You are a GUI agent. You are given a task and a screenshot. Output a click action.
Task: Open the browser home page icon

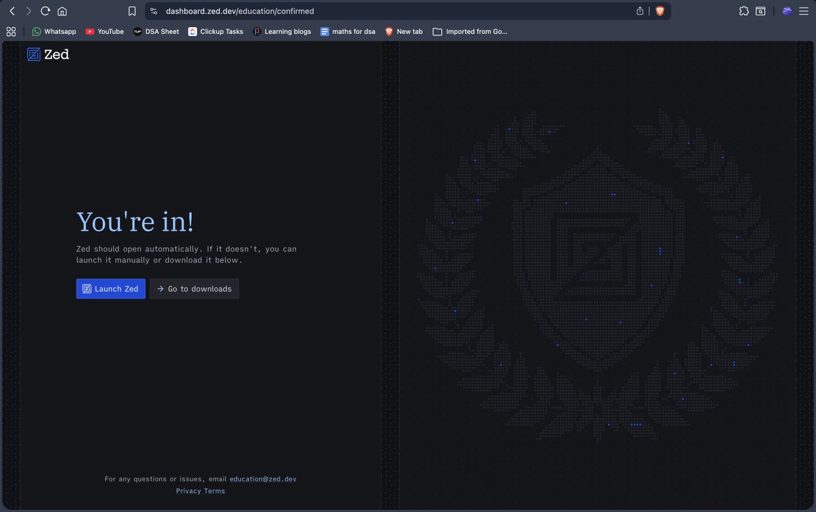click(62, 11)
